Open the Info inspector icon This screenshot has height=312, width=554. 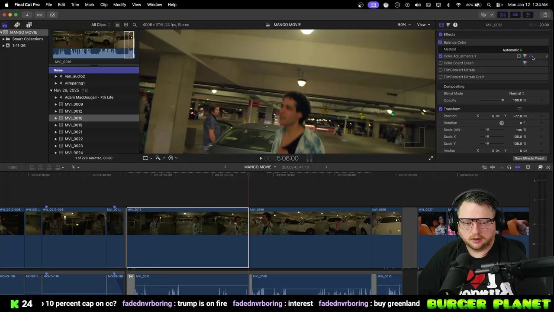pos(455,25)
